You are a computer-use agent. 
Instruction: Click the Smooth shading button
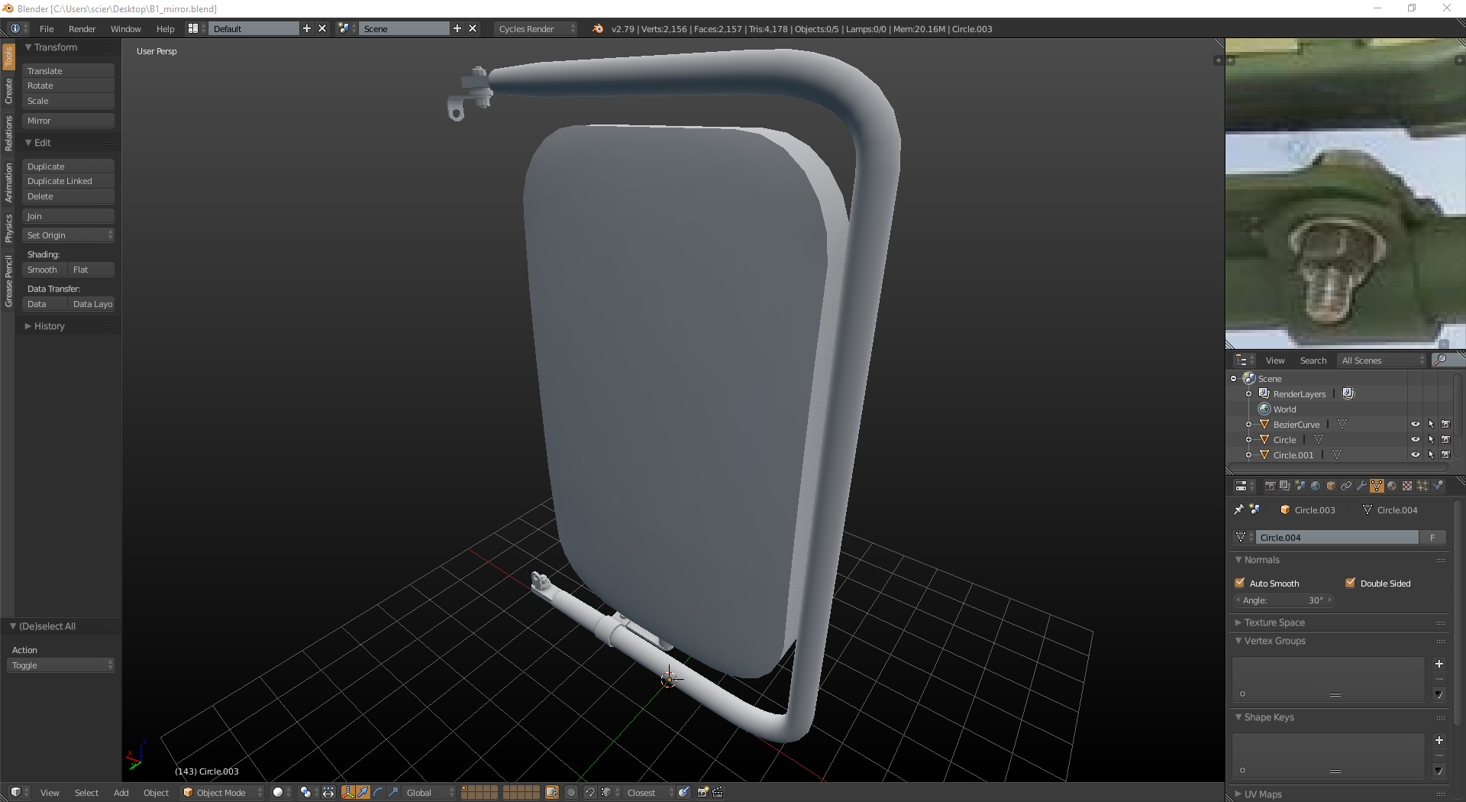[44, 270]
